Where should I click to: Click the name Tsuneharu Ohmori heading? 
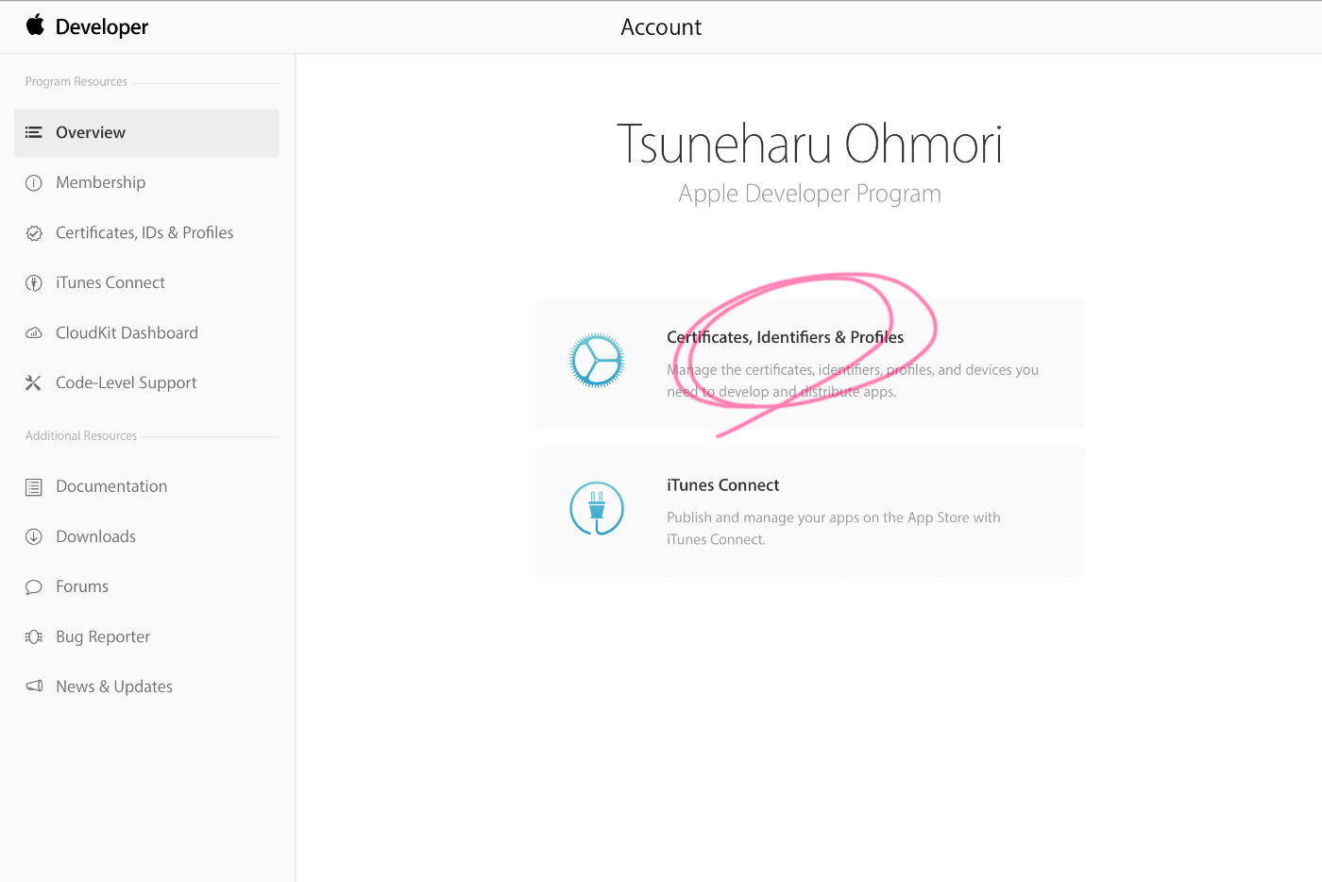click(809, 144)
